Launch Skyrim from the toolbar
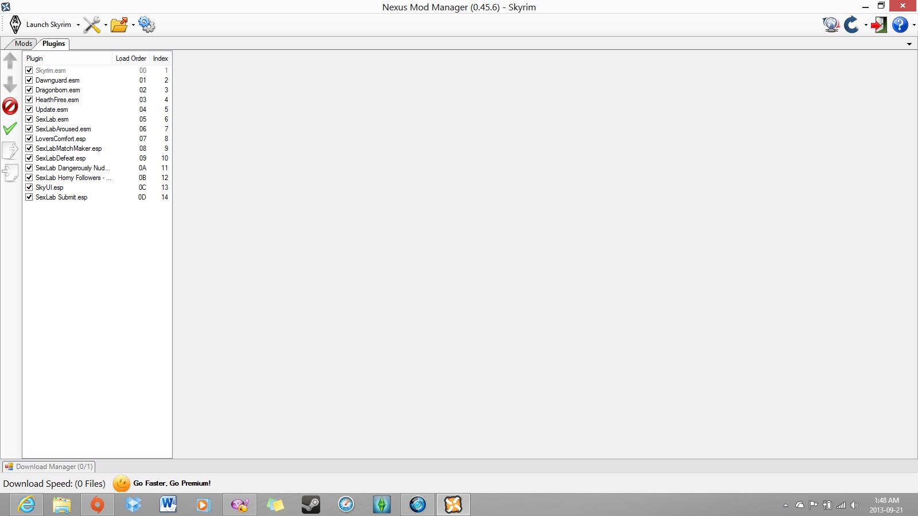Screen dimensions: 918x516 (x=40, y=25)
